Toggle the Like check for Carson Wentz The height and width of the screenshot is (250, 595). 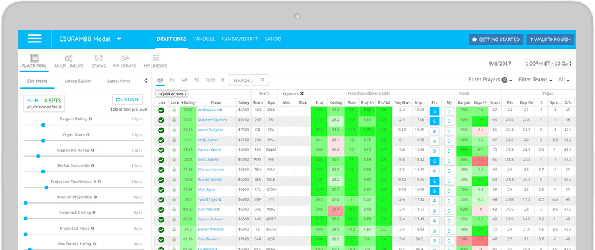(161, 150)
